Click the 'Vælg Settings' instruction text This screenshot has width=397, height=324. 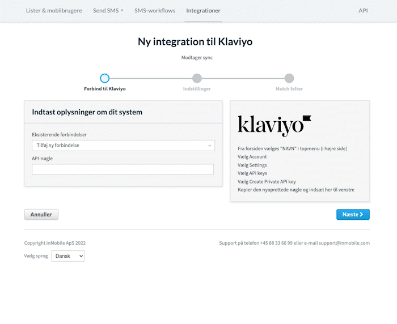coord(252,165)
